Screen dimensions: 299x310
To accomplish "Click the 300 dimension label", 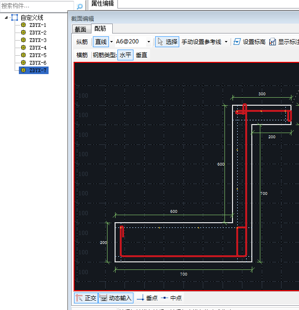I will pos(262,94).
